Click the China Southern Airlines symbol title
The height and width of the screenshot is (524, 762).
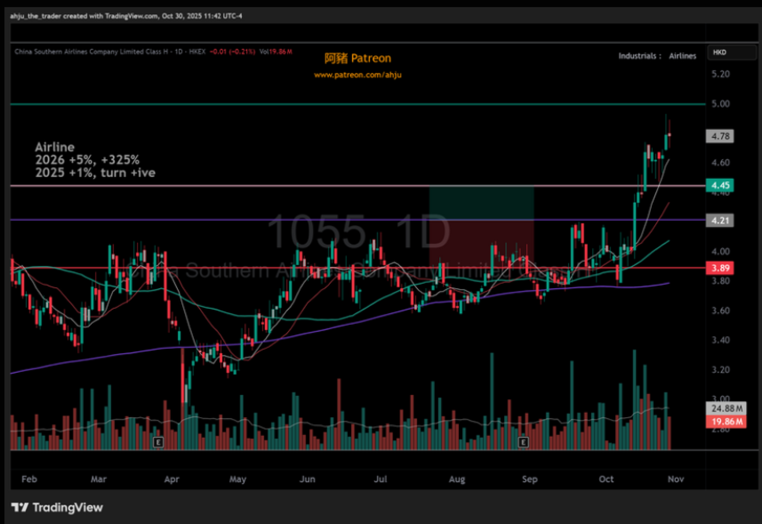(x=91, y=52)
